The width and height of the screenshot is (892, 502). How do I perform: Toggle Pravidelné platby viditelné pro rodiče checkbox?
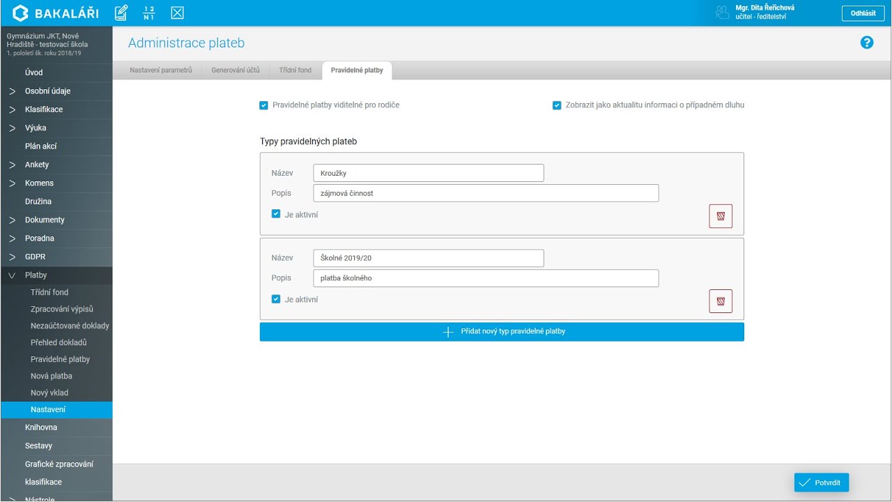click(x=263, y=105)
